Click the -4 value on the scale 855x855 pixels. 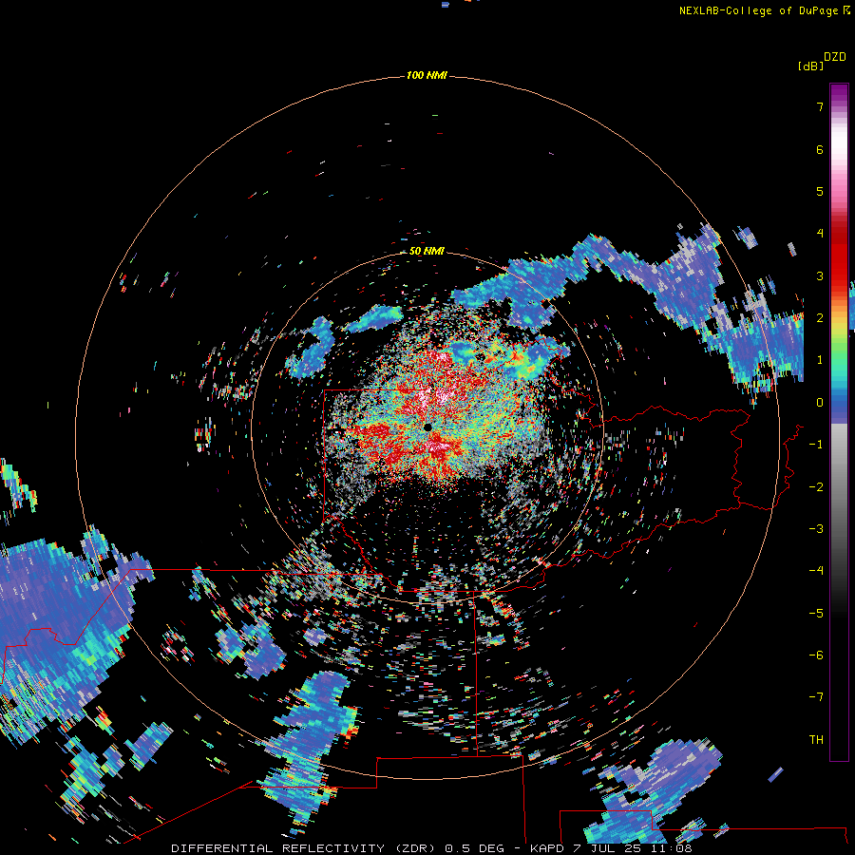(x=816, y=571)
